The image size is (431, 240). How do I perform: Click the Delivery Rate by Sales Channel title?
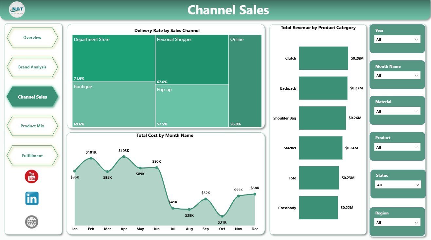167,30
